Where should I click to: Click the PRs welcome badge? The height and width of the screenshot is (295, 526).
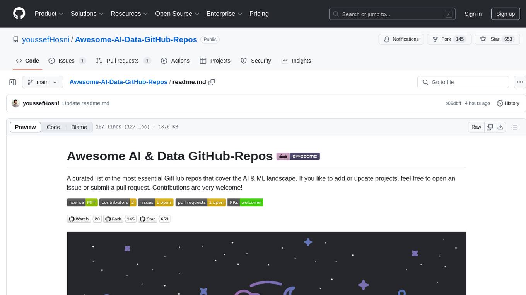pyautogui.click(x=245, y=202)
